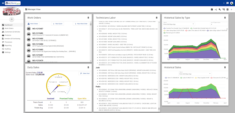The image size is (235, 113).
Task: Open Customers & Vehicles in sidebar
Action: [12, 32]
